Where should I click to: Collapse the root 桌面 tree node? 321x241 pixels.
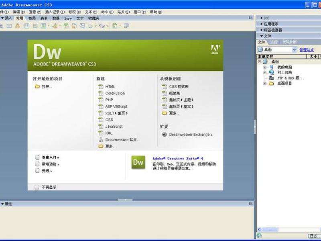click(x=260, y=62)
